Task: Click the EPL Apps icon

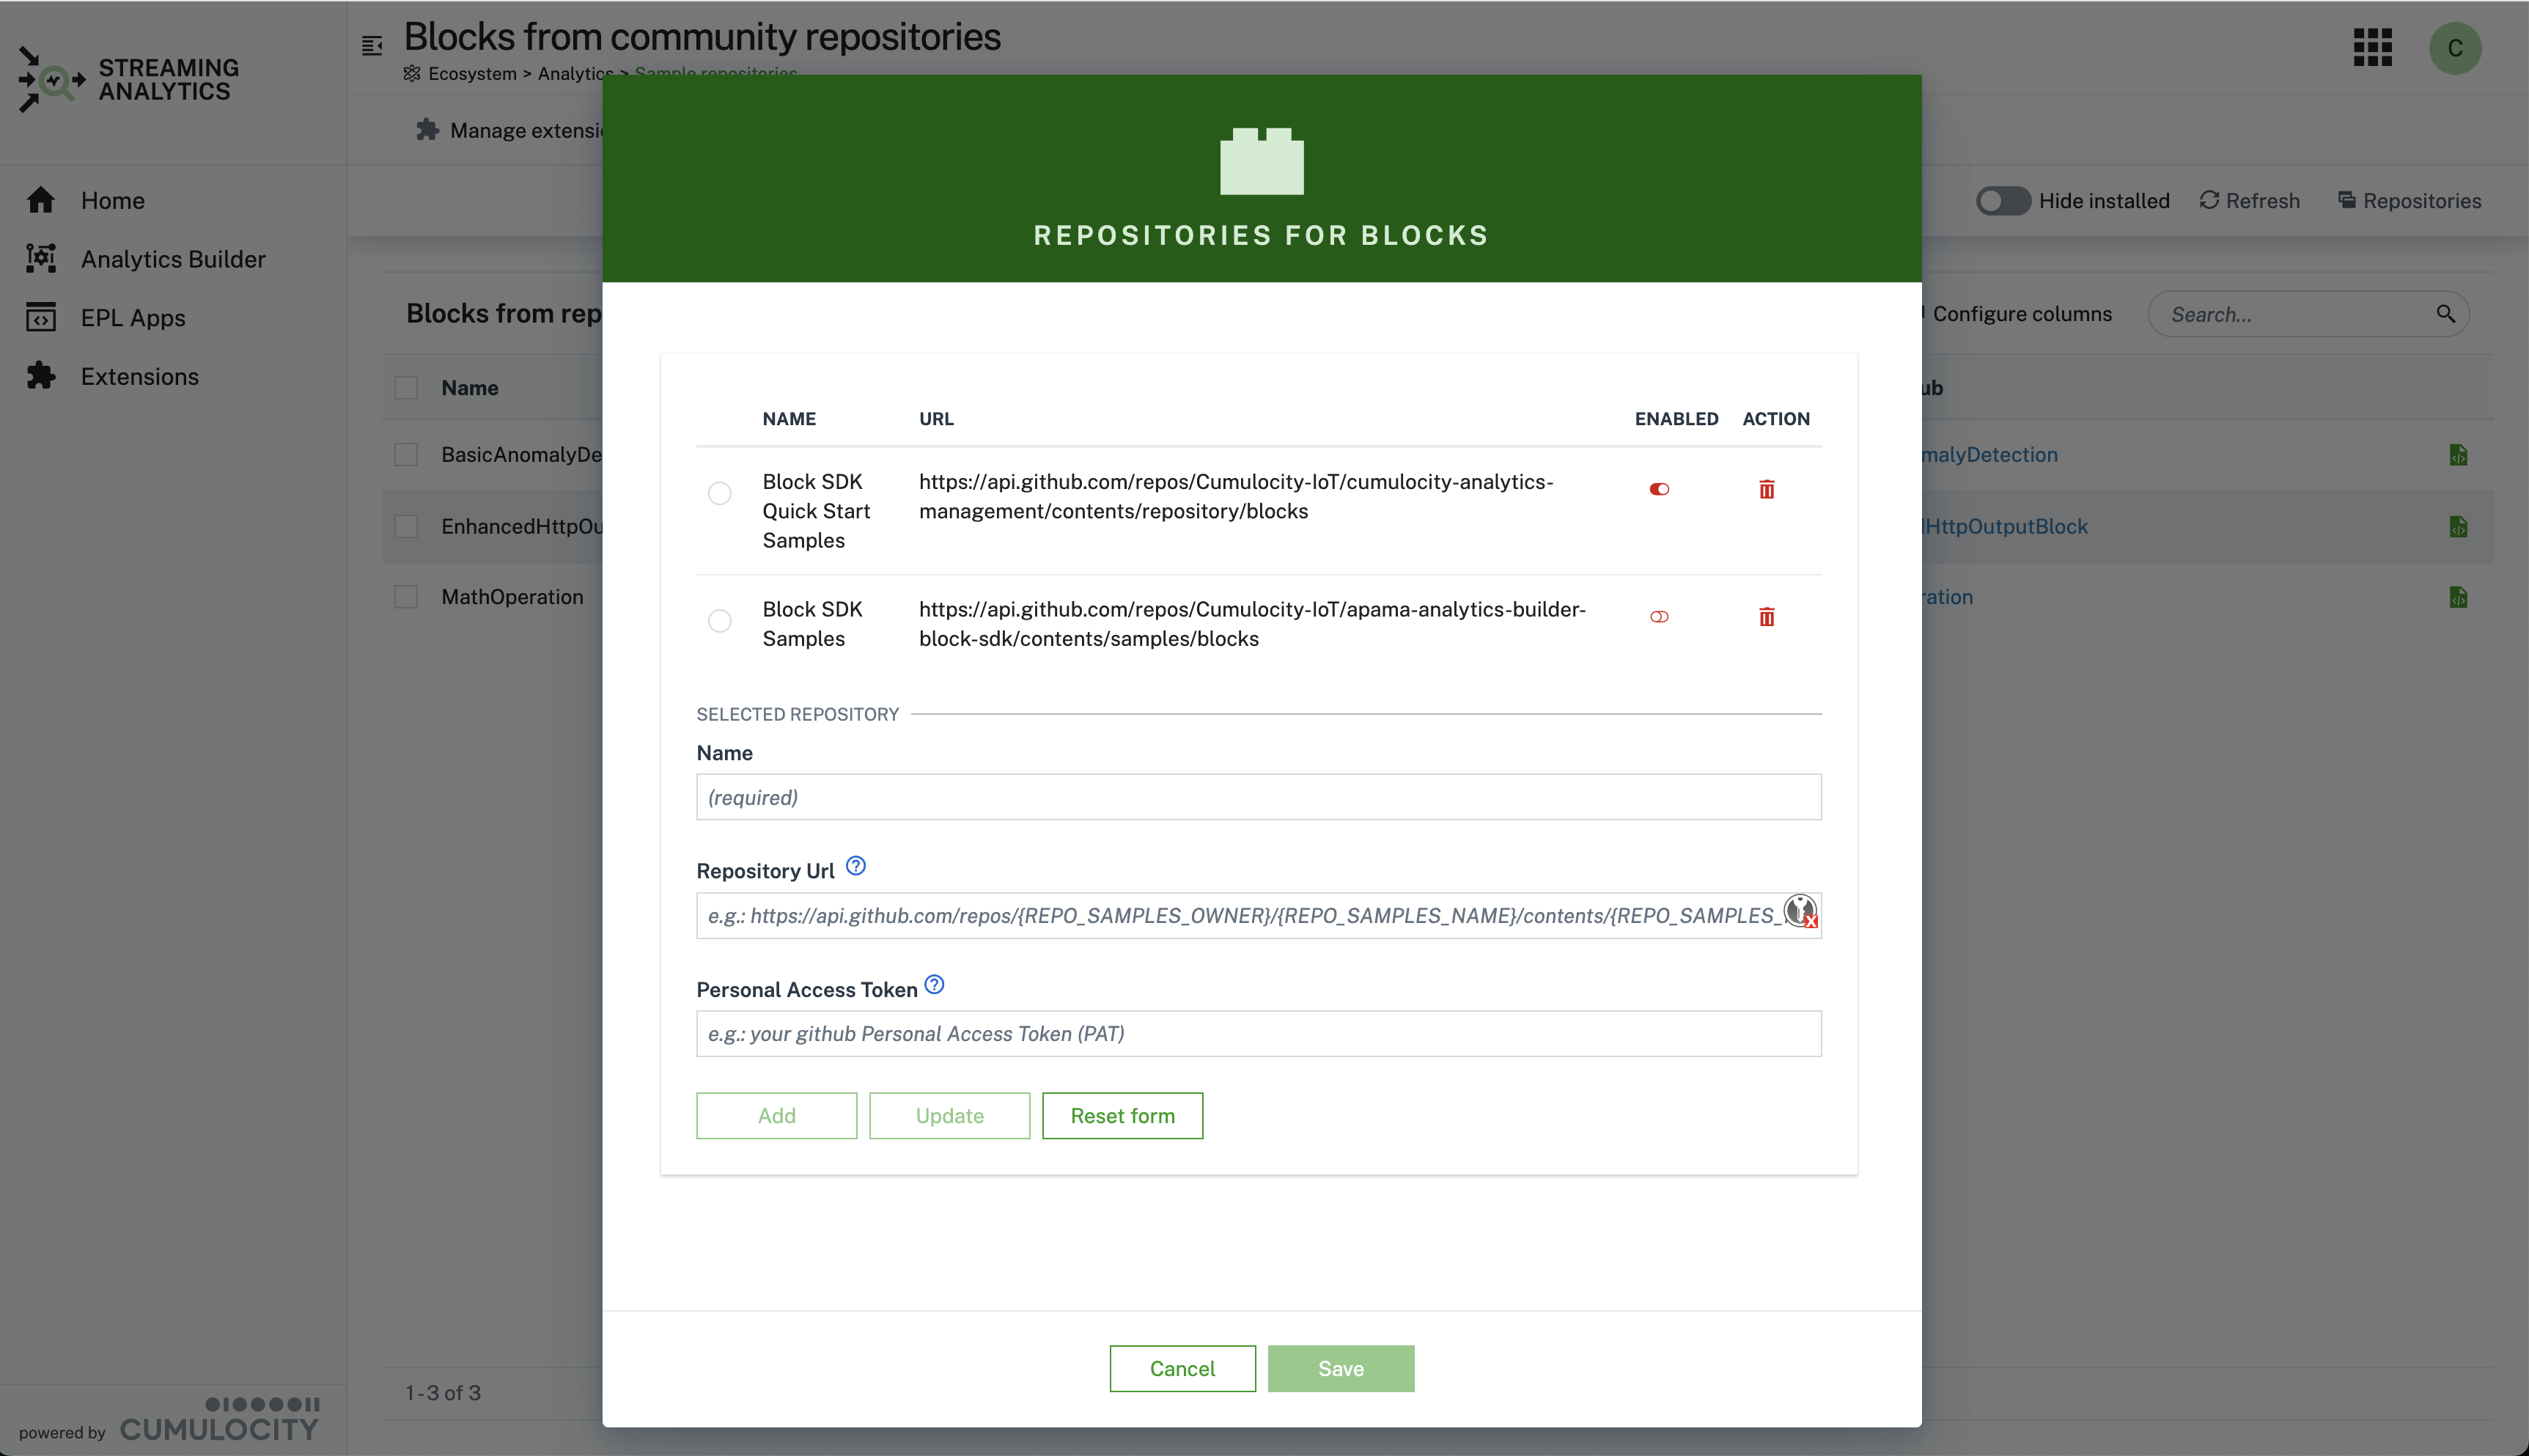Action: [x=41, y=317]
